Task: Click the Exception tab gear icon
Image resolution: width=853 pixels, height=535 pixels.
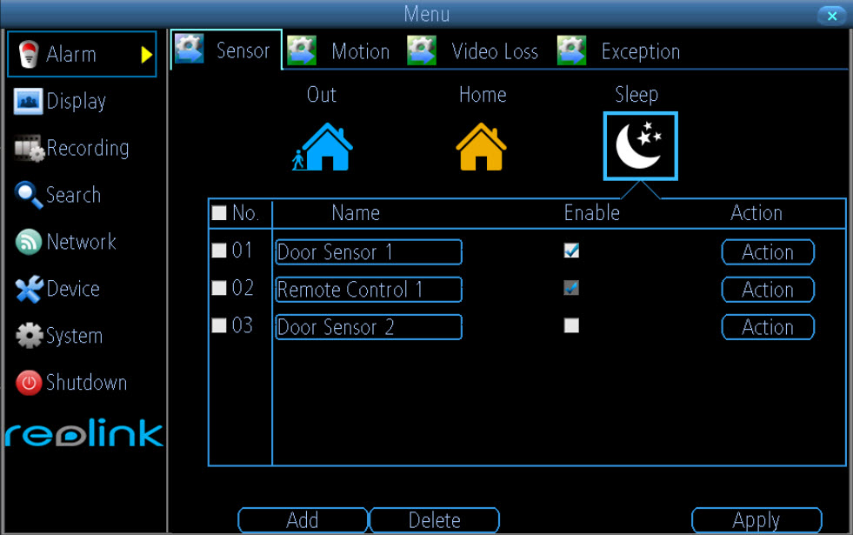Action: pos(572,50)
